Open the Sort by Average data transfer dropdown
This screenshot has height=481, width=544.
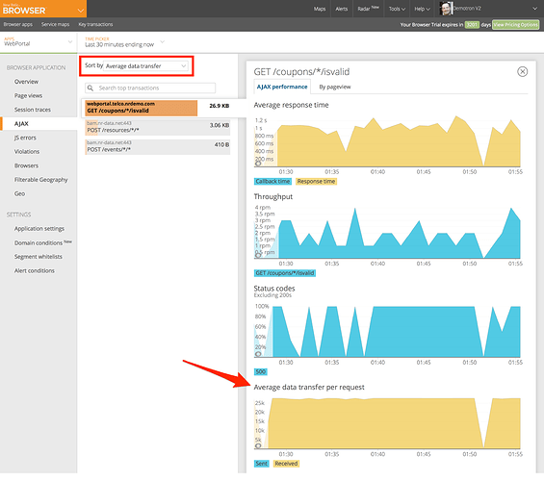point(146,65)
